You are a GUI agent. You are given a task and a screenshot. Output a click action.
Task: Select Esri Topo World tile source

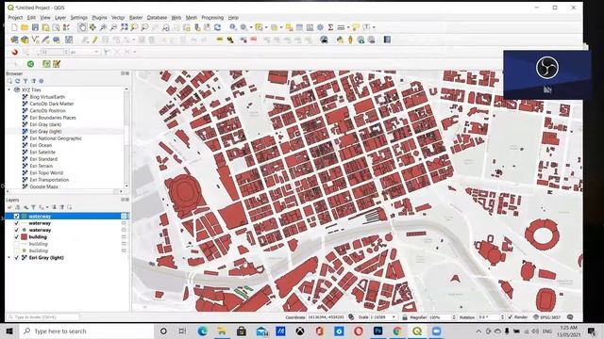coord(46,173)
